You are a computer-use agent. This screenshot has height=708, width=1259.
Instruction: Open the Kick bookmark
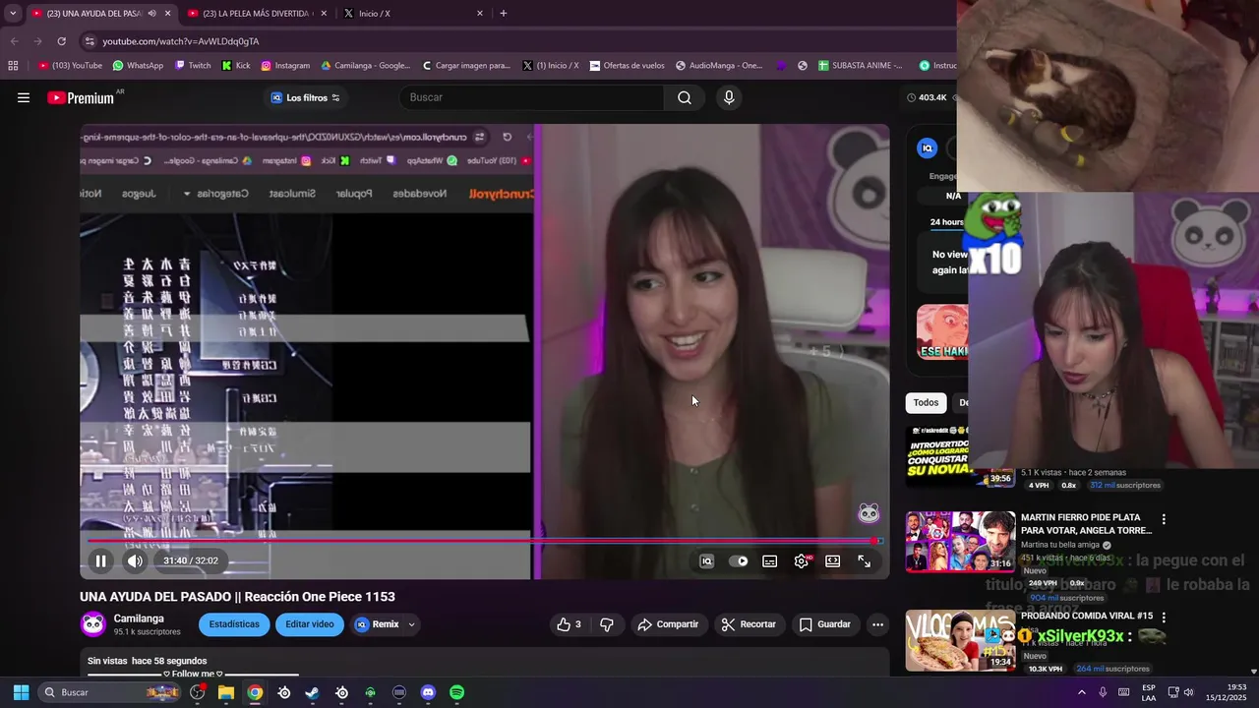coord(236,66)
